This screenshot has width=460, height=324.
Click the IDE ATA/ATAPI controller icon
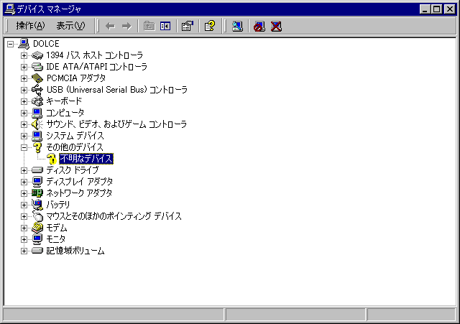pos(37,67)
